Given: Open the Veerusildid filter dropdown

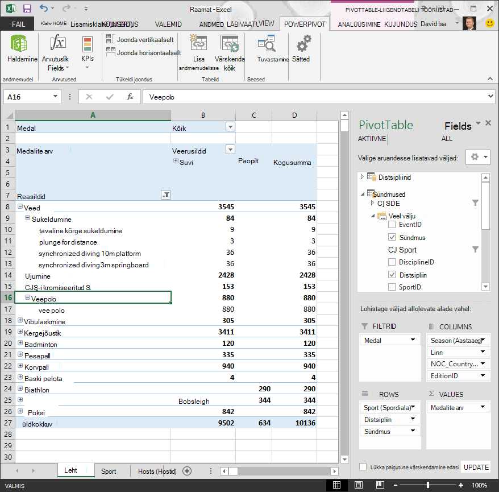Looking at the screenshot, I should point(230,150).
